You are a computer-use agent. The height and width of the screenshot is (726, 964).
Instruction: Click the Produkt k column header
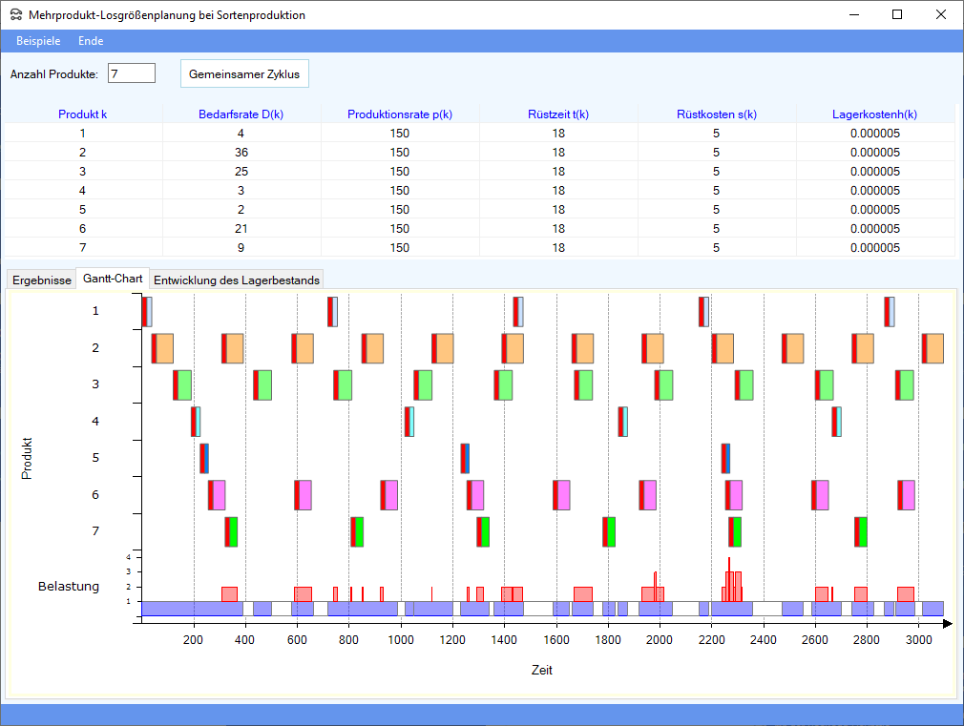pyautogui.click(x=82, y=114)
